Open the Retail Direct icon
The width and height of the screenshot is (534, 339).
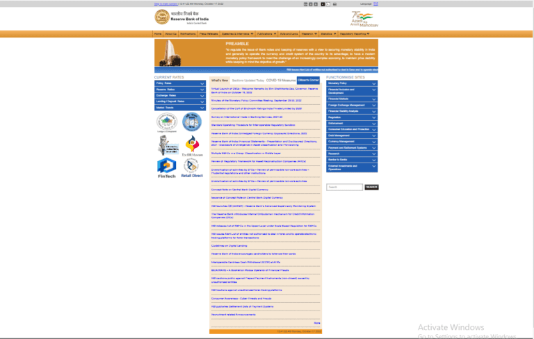(x=191, y=167)
